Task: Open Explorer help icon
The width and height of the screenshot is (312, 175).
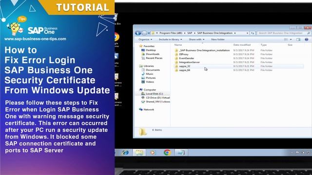Action: point(307,39)
